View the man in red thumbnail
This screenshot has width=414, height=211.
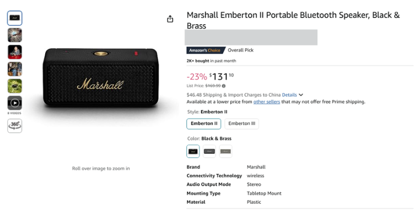tap(14, 52)
